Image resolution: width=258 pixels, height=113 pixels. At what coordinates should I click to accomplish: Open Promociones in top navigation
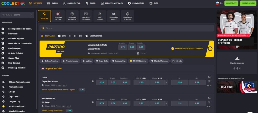coord(136,3)
